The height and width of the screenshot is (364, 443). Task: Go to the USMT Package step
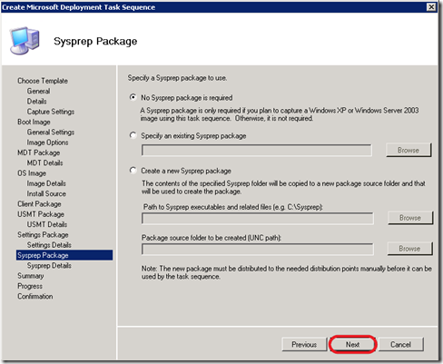pos(41,214)
